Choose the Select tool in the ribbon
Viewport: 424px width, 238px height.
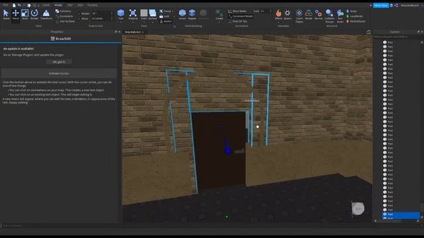pos(6,15)
